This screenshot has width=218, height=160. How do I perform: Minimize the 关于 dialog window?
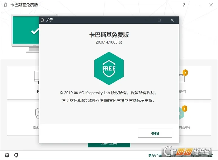[x=147, y=20]
